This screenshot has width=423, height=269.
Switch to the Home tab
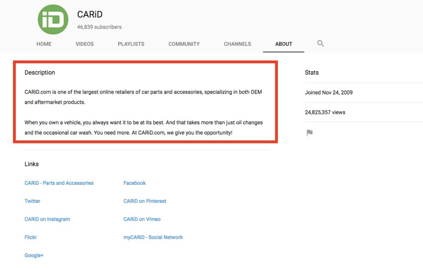coord(44,44)
